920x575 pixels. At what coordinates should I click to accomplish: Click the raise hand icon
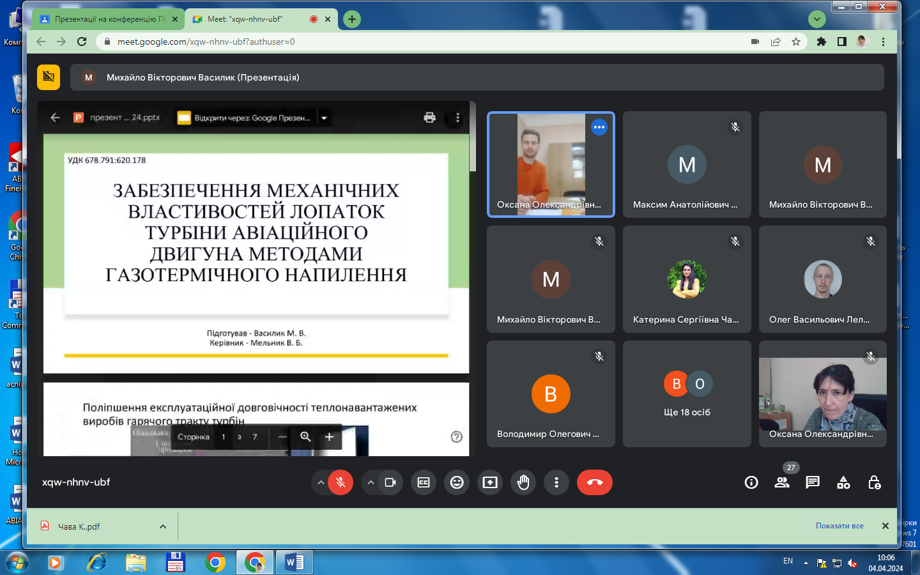coord(523,482)
